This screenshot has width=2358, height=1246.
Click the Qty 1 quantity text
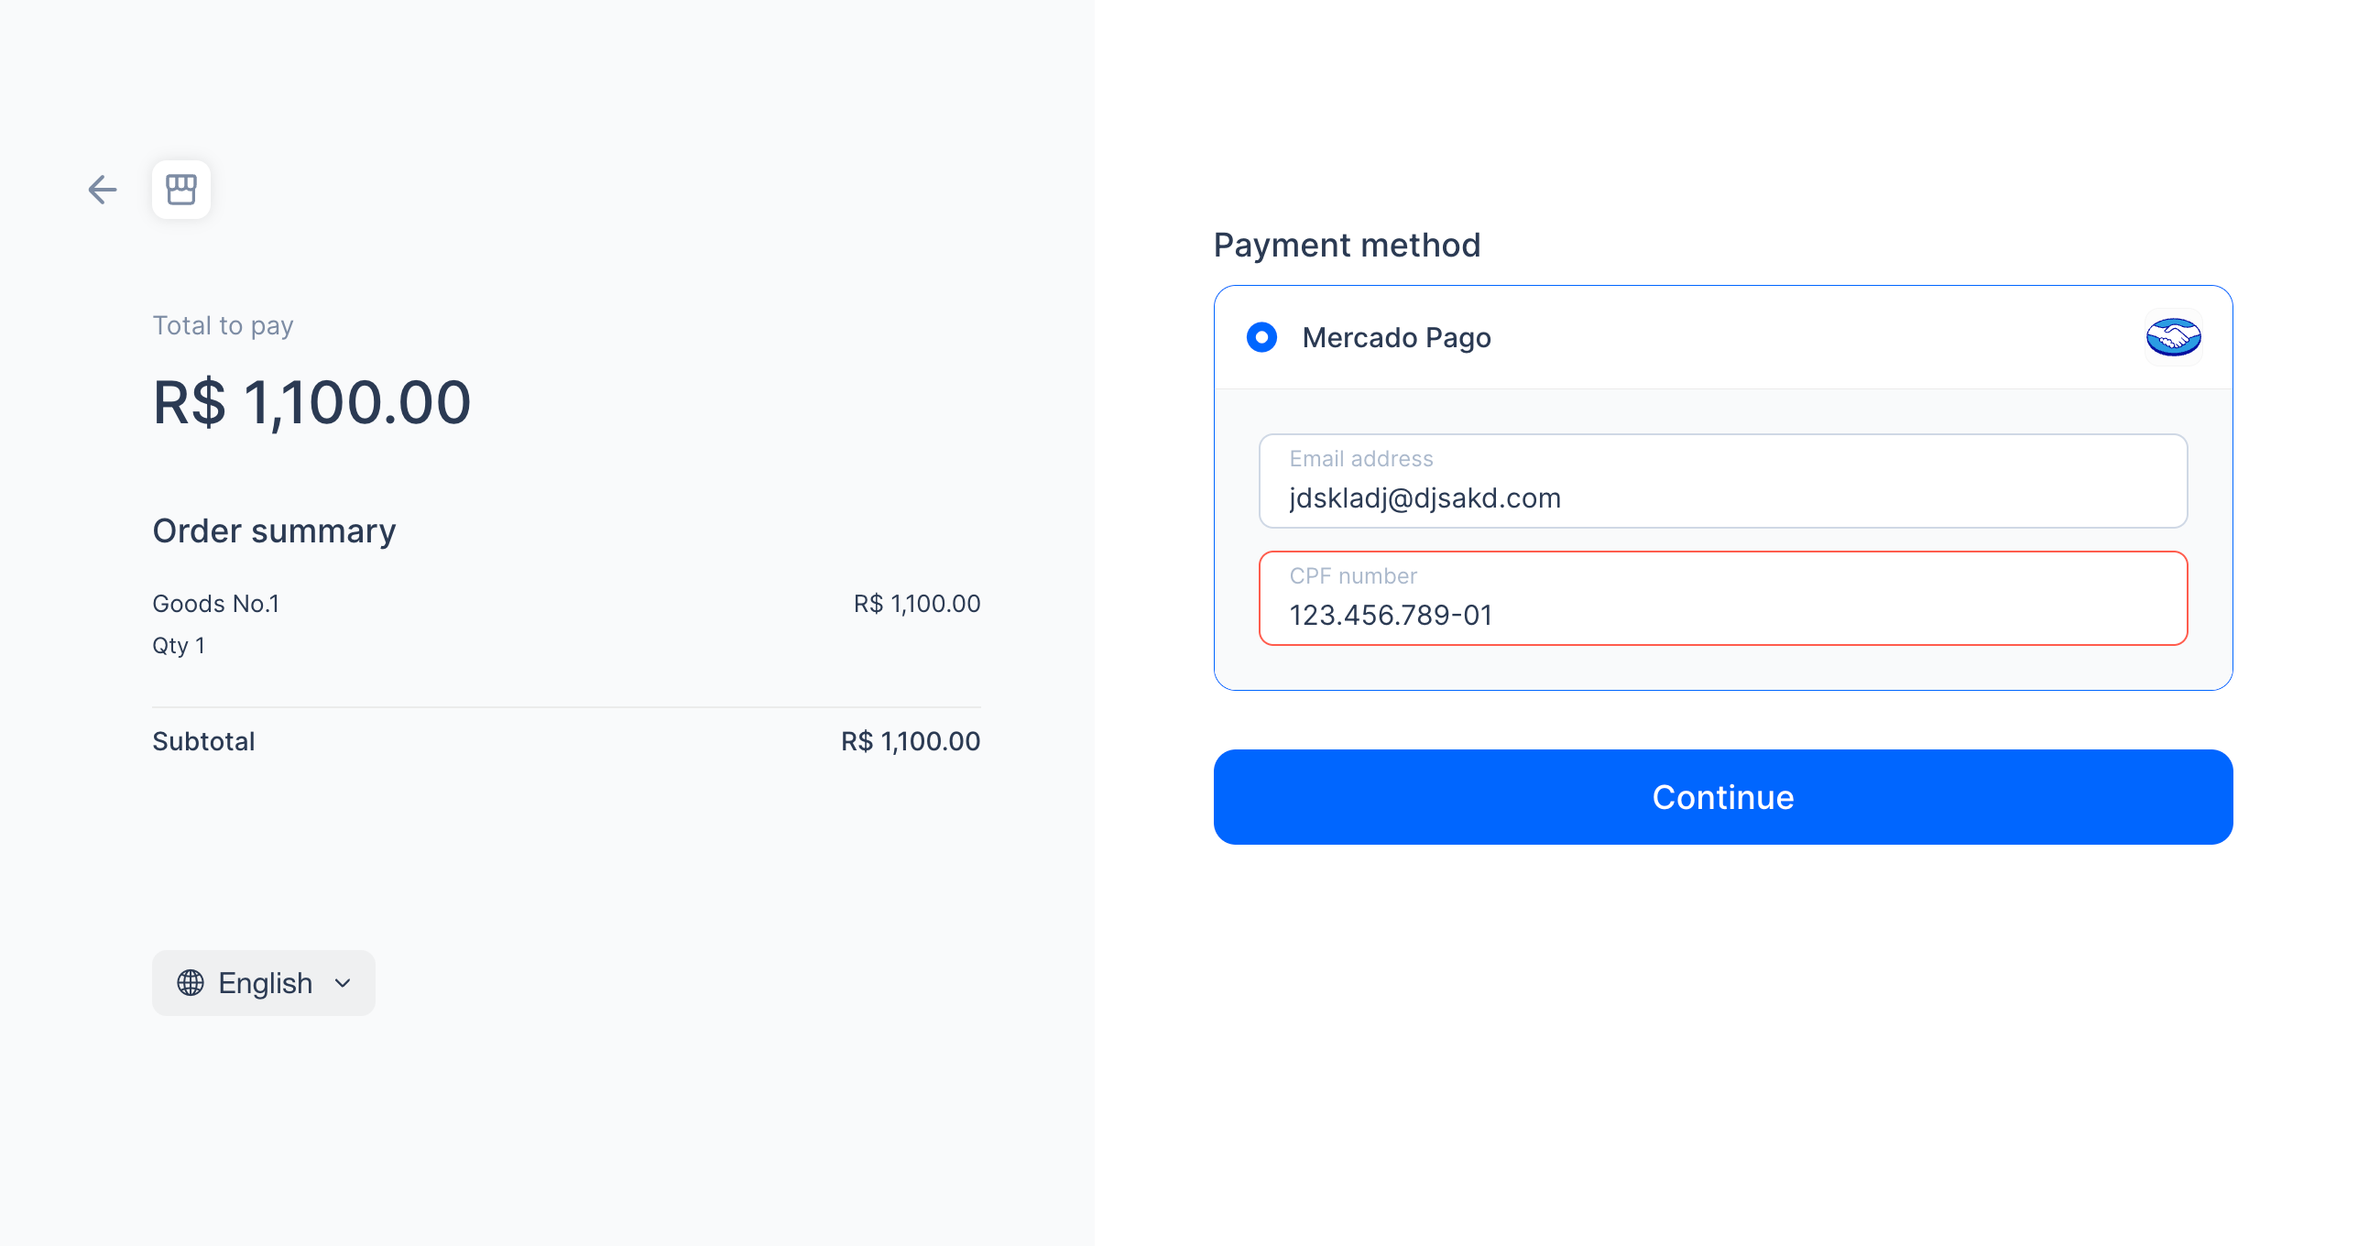click(179, 646)
